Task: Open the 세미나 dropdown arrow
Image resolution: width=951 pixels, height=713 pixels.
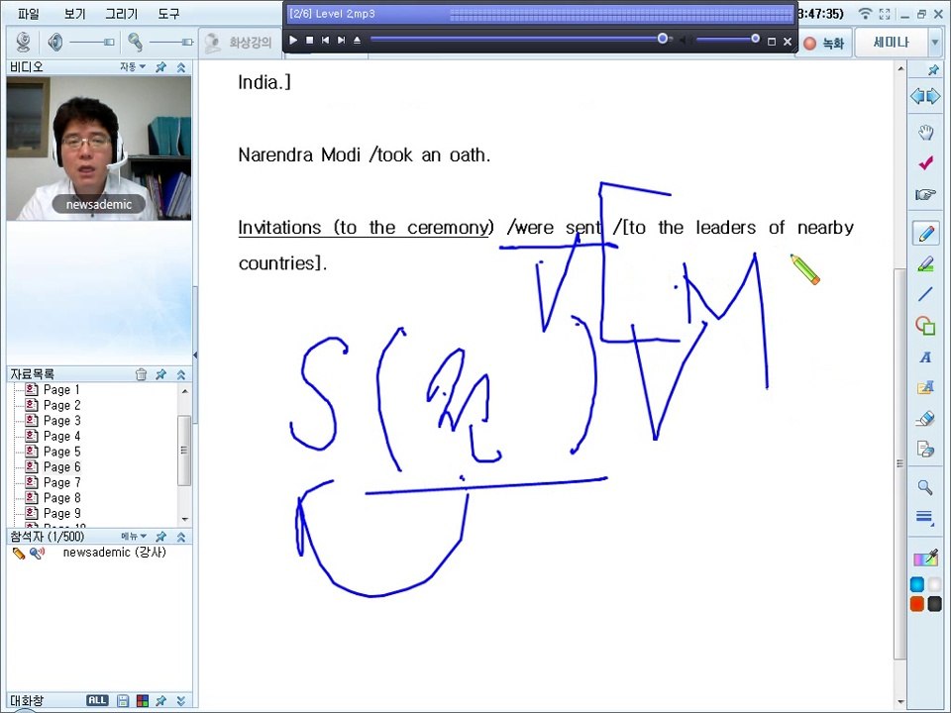Action: [x=934, y=43]
